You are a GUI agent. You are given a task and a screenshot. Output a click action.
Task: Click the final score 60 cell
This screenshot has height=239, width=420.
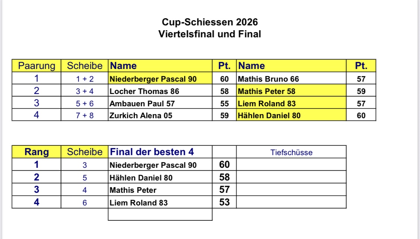point(224,164)
